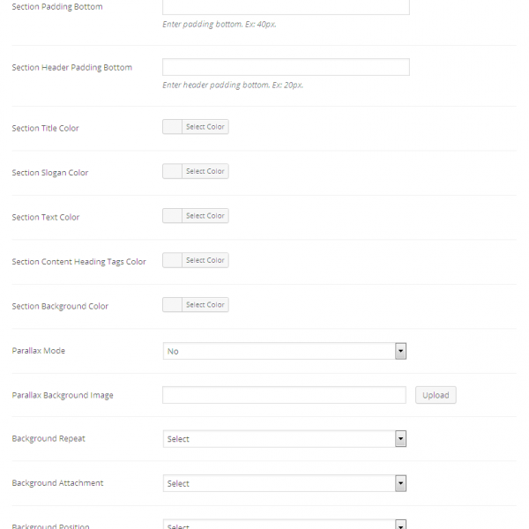Image resolution: width=529 pixels, height=529 pixels.
Task: Open Section Content Heading Tags Color picker
Action: [205, 260]
